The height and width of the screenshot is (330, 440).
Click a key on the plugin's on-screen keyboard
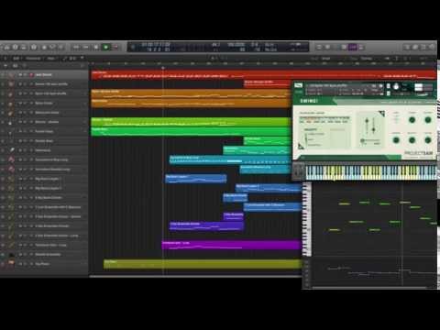370,172
